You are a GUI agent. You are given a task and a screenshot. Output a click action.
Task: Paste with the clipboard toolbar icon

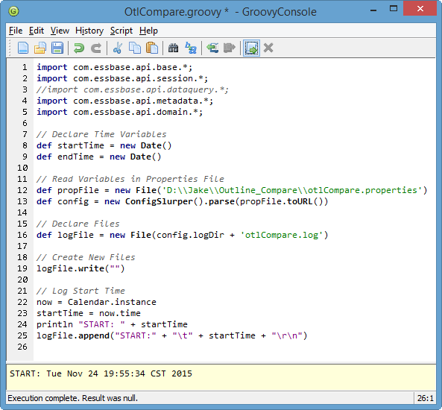click(x=152, y=48)
